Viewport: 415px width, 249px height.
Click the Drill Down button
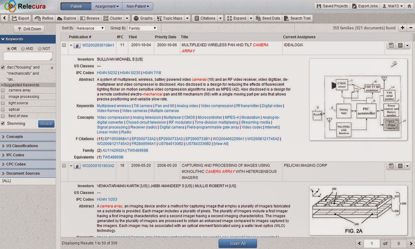29,29
